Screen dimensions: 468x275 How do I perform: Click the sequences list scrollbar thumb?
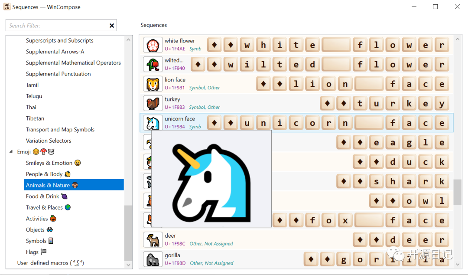pos(458,192)
